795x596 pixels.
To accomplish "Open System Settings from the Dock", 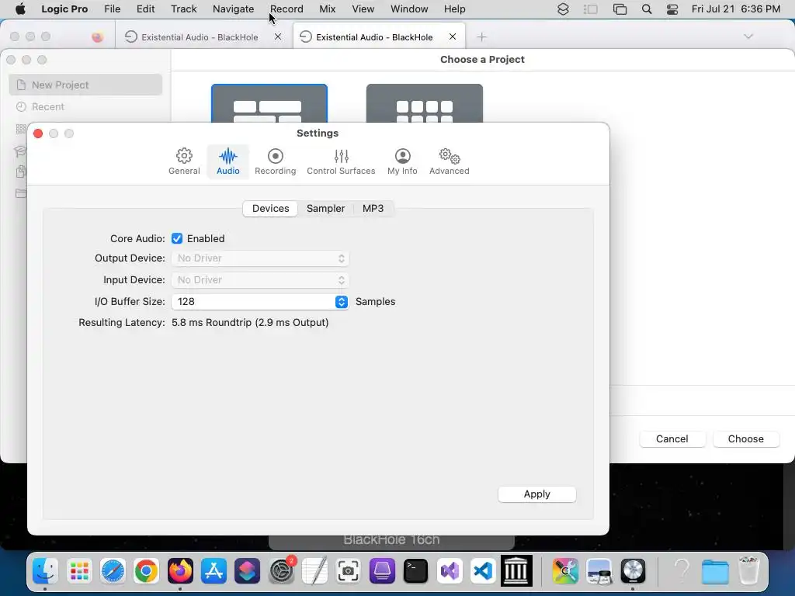I will 281,570.
